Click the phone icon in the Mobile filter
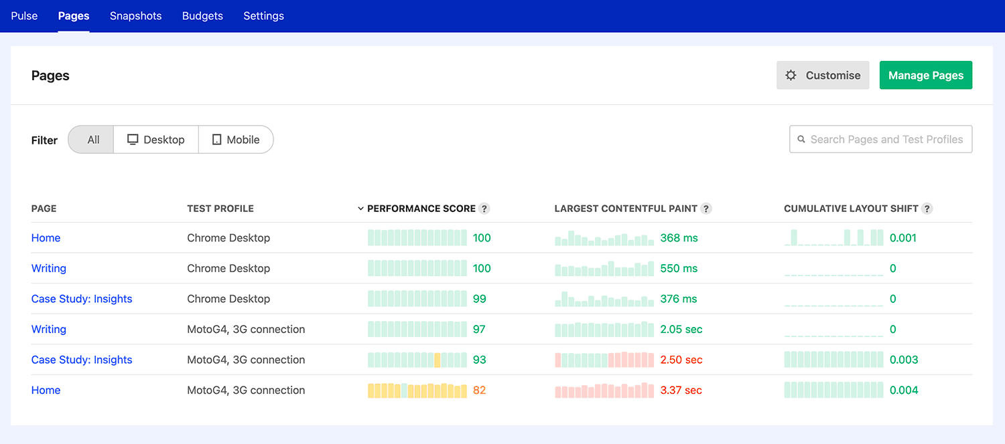Image resolution: width=1005 pixels, height=444 pixels. [216, 139]
